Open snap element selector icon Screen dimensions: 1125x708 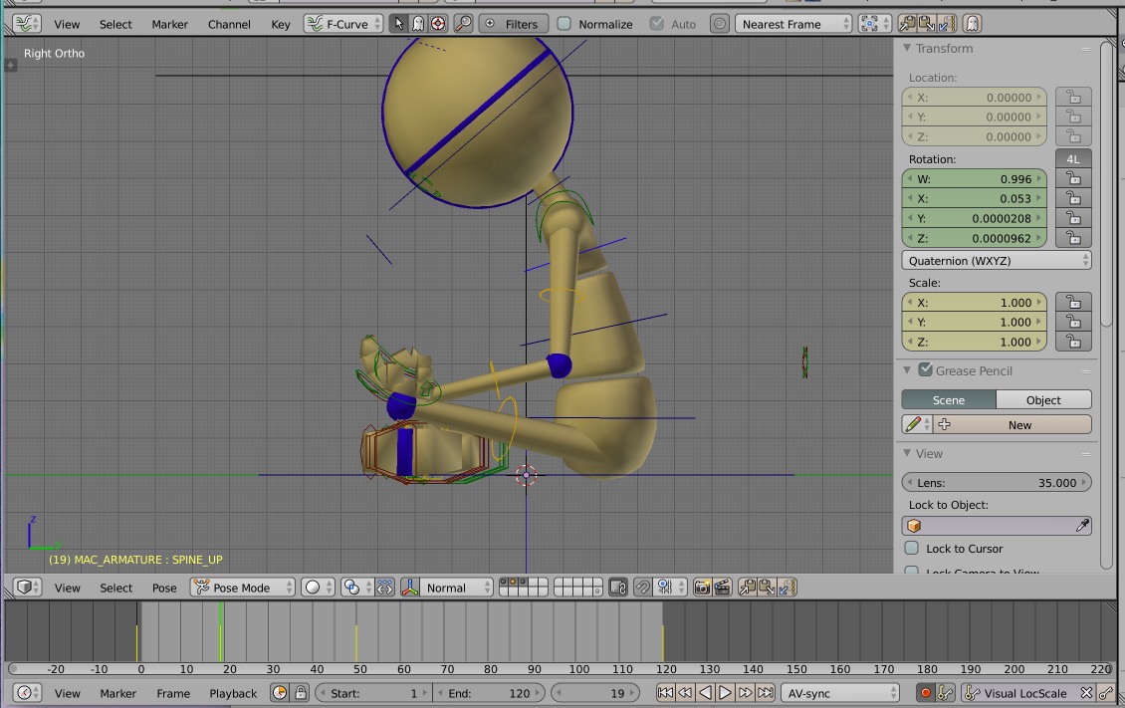(x=671, y=588)
